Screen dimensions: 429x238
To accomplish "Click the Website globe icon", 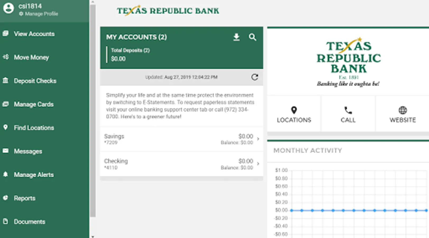I will click(x=403, y=110).
